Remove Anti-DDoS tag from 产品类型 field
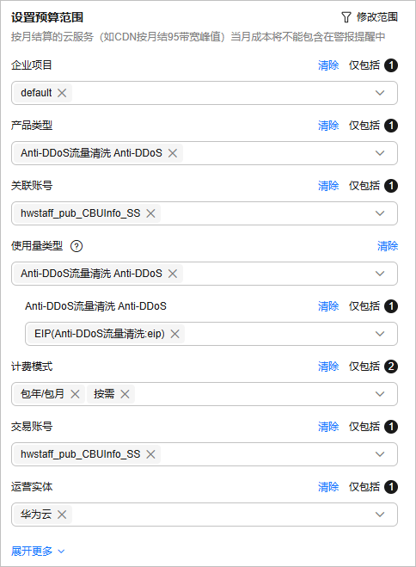 173,153
